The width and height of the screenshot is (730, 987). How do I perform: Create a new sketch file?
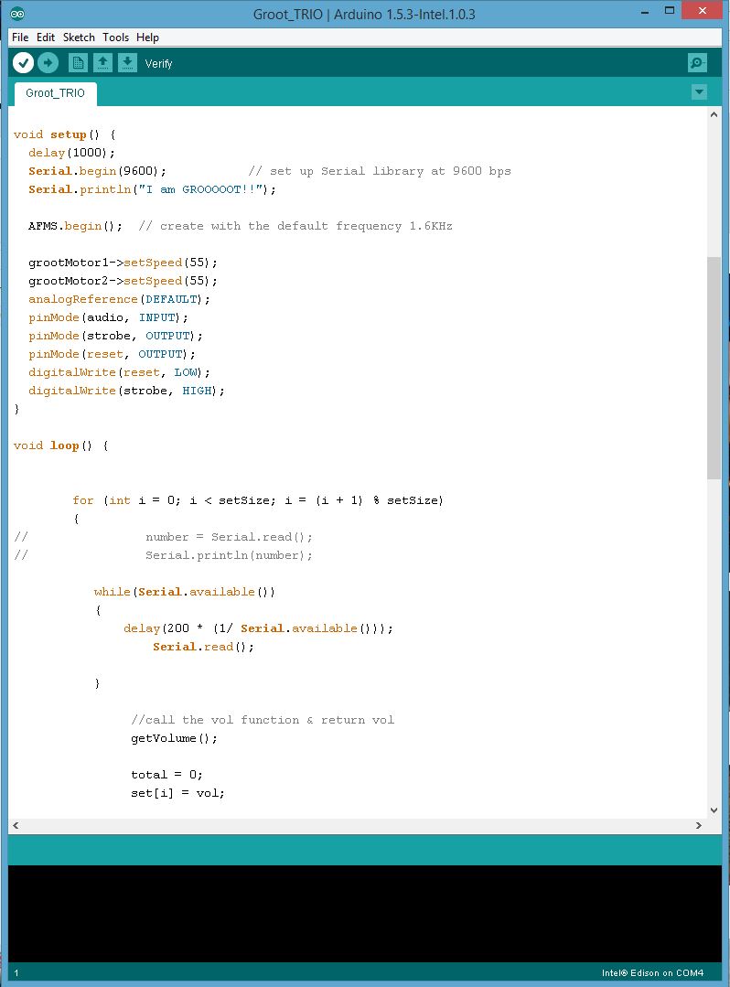click(78, 63)
